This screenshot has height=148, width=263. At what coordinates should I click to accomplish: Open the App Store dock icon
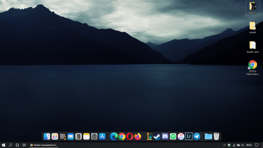pos(102,136)
